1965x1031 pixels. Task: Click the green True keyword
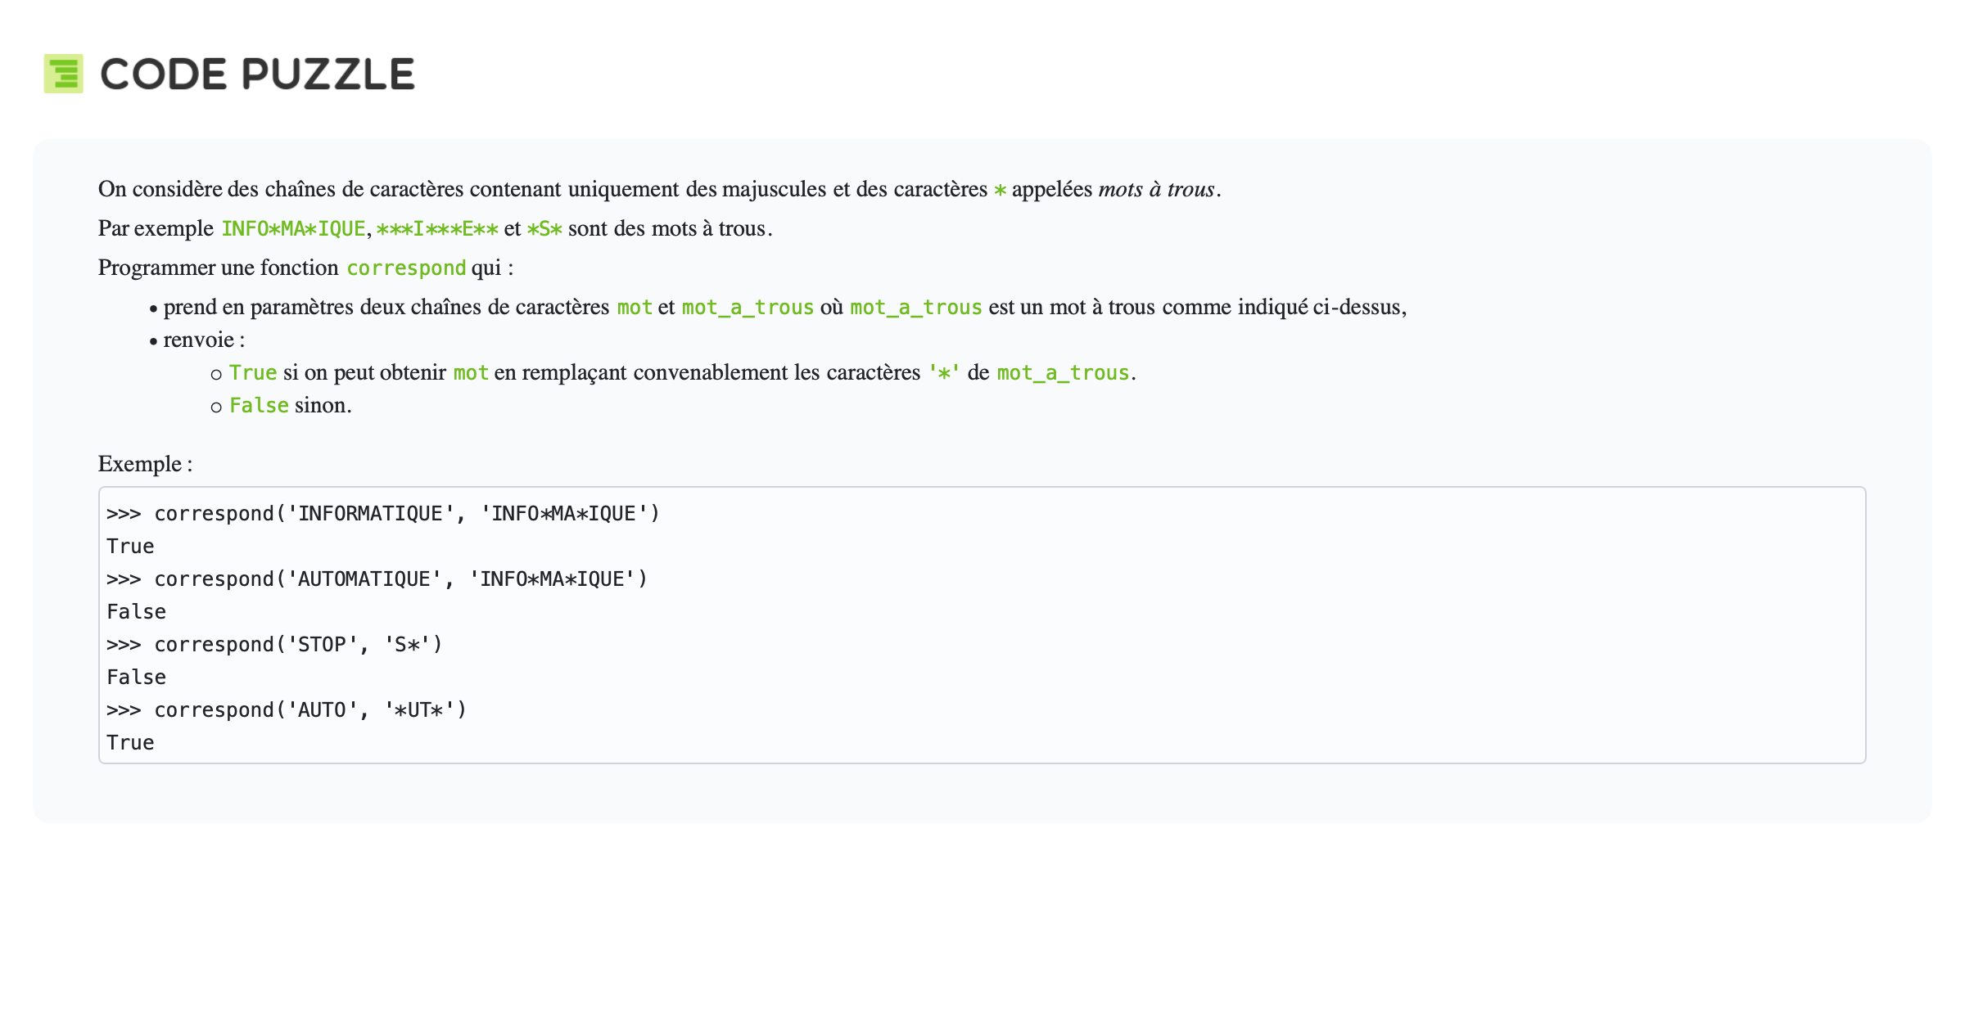[255, 372]
